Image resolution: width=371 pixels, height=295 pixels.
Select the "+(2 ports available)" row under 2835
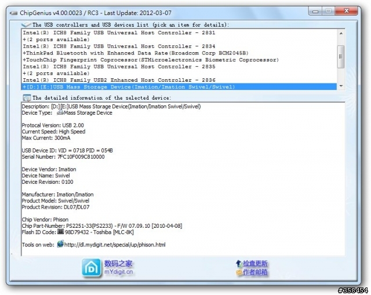pos(179,74)
